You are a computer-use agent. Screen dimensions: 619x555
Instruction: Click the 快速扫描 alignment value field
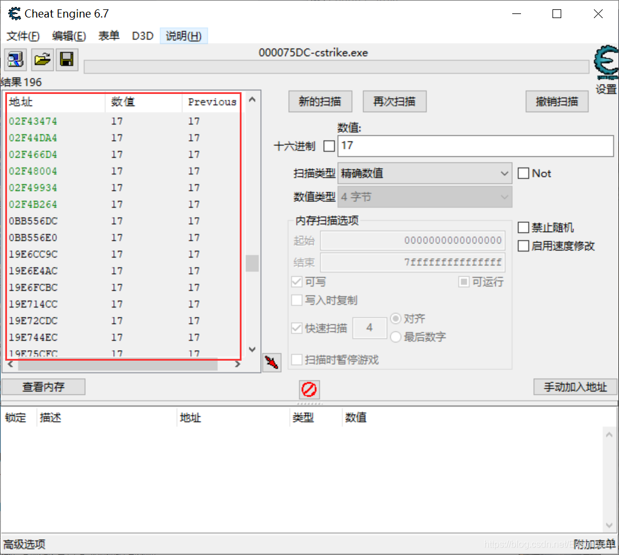click(x=369, y=327)
